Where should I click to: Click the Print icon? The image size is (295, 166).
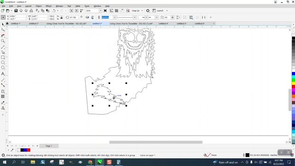[x=31, y=11]
